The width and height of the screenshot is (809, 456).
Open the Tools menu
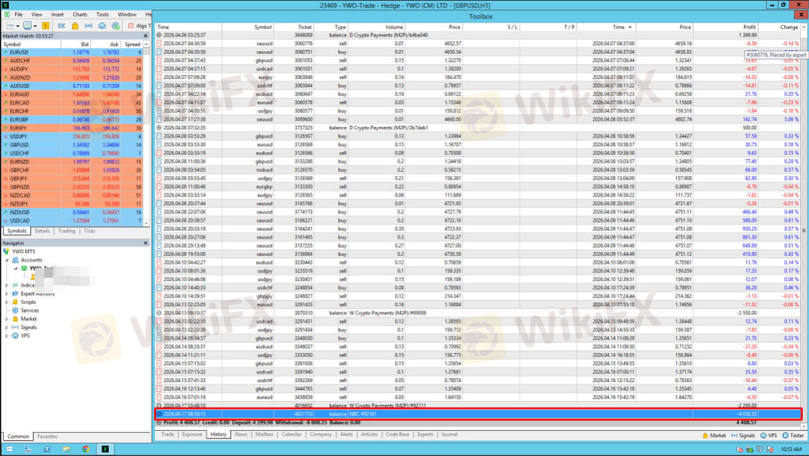102,14
